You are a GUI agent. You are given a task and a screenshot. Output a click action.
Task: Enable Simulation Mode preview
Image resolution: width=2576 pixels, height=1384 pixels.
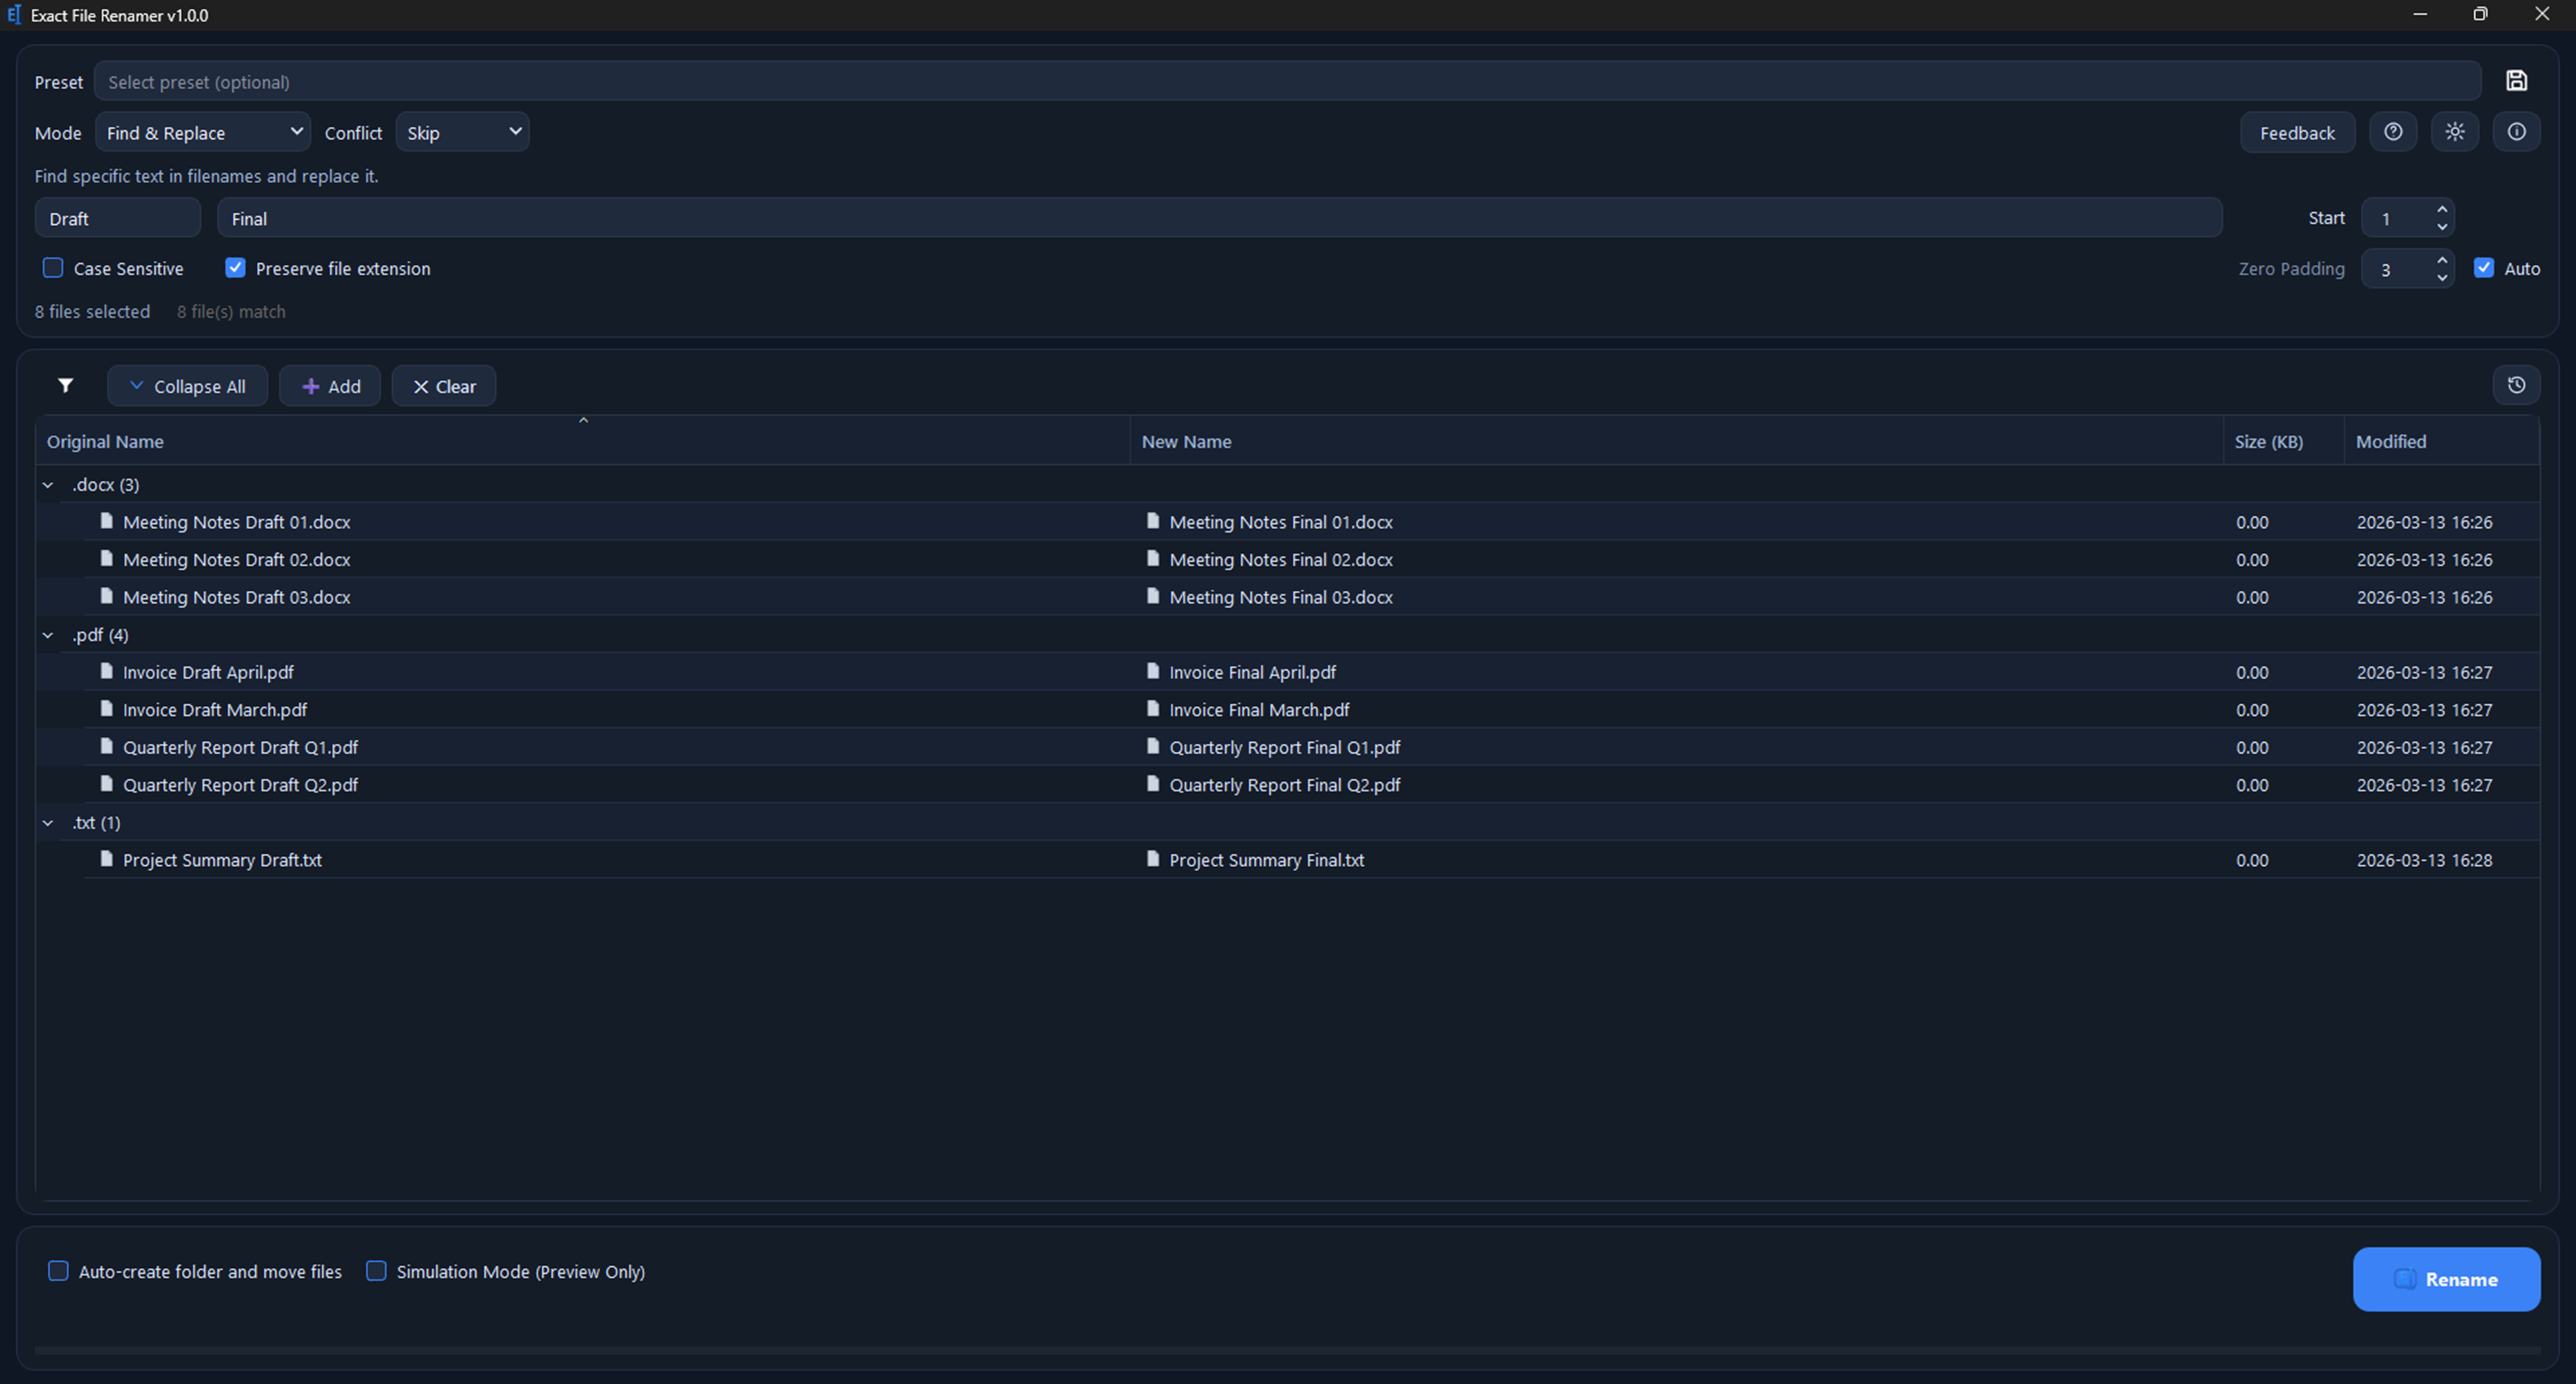click(x=376, y=1271)
